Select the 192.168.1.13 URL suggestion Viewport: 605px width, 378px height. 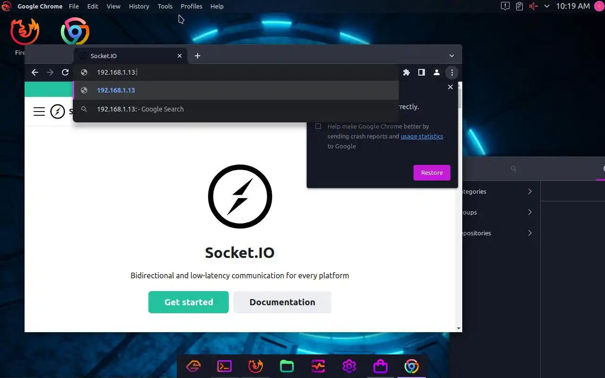point(236,90)
